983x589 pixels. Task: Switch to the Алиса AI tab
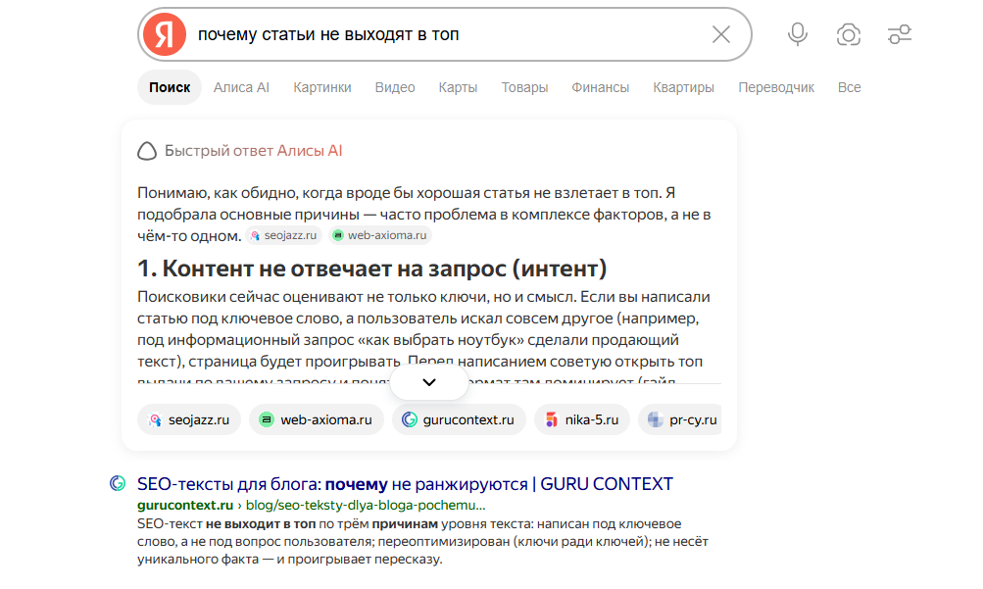click(241, 87)
